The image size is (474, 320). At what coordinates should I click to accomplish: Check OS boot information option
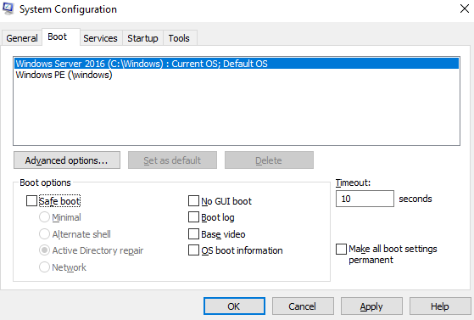point(193,250)
